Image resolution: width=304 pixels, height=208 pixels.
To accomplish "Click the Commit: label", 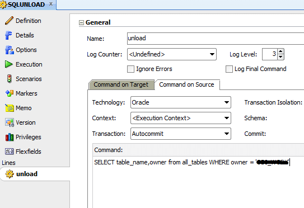I will 255,134.
